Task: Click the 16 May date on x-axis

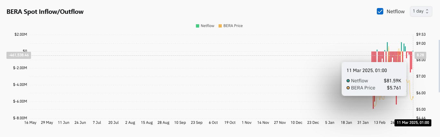Action: click(x=31, y=123)
